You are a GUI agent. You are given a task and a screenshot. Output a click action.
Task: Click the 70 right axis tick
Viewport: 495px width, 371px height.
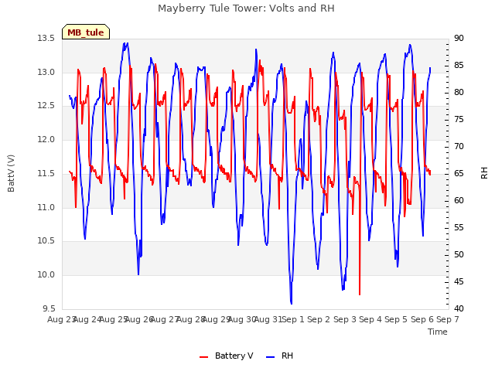tap(459, 146)
